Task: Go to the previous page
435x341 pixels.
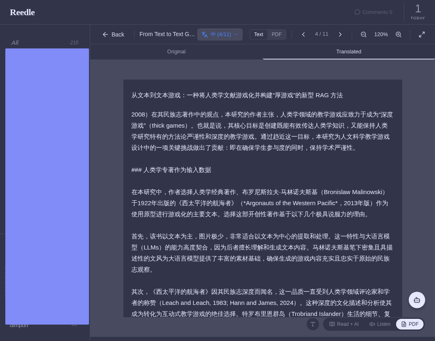Action: (303, 34)
